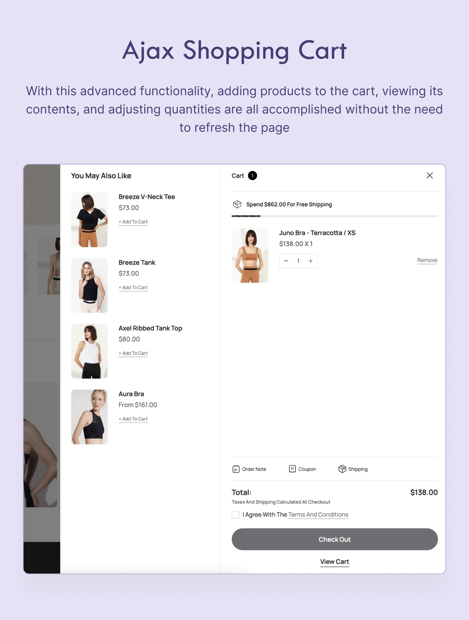Decrease Juno Bra quantity with minus
Image resolution: width=469 pixels, height=620 pixels.
click(286, 261)
